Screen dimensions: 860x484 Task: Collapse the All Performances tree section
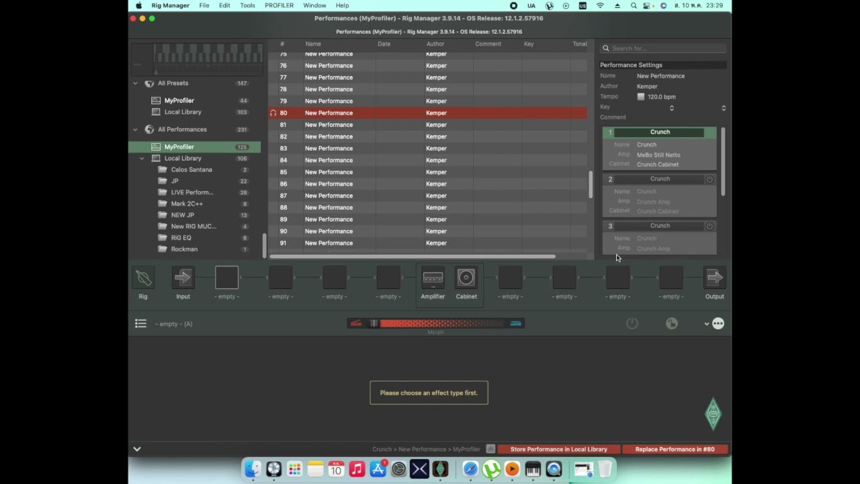point(135,130)
